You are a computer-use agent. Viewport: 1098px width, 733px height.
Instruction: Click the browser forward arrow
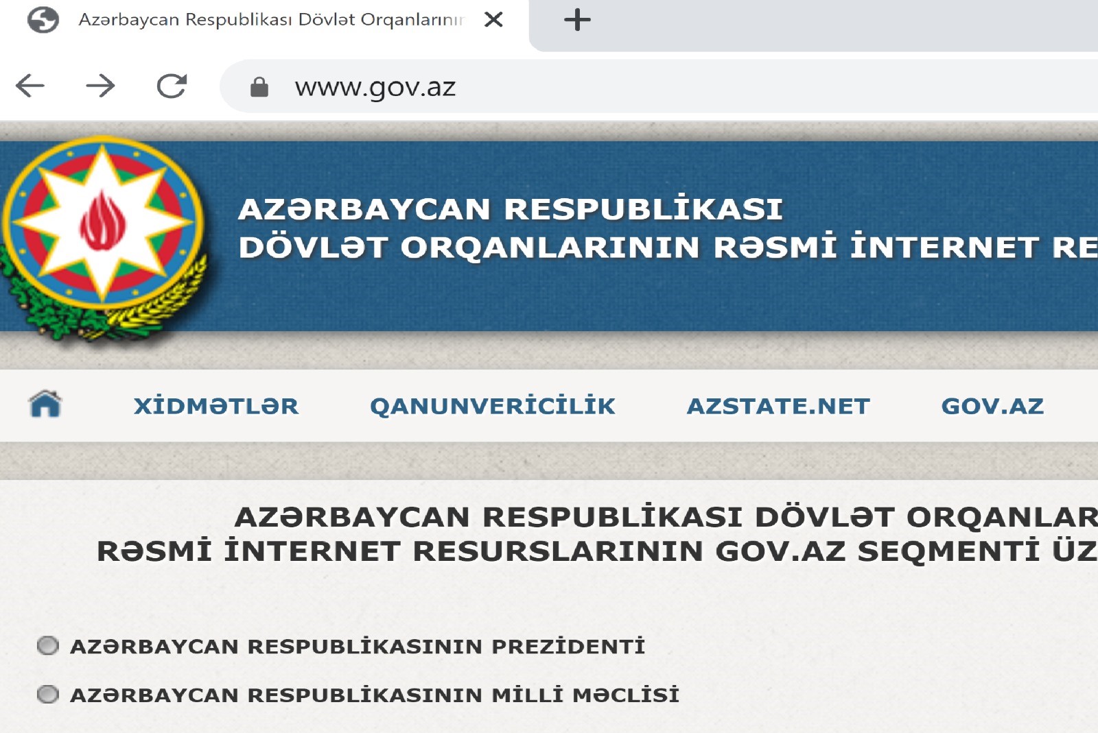(100, 86)
